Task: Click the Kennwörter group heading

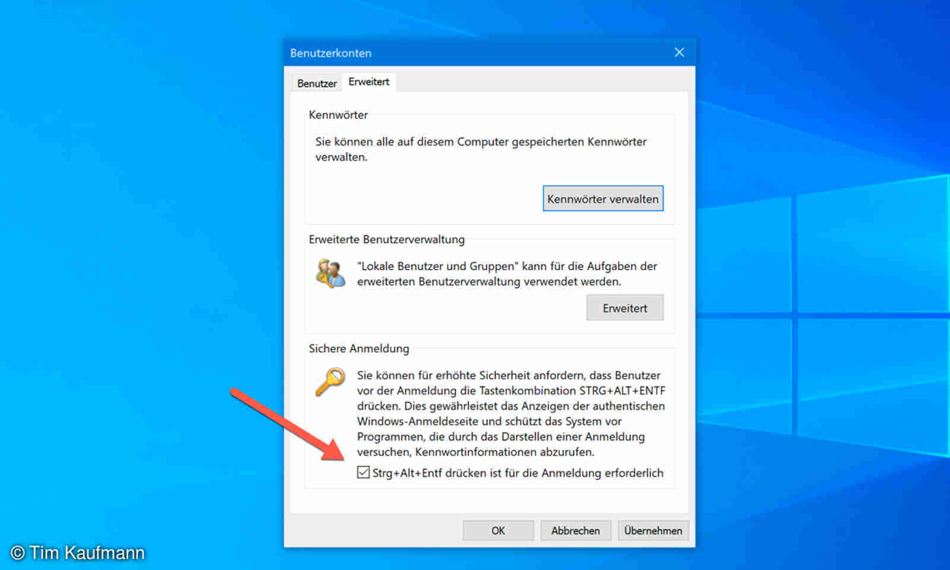Action: pos(338,115)
